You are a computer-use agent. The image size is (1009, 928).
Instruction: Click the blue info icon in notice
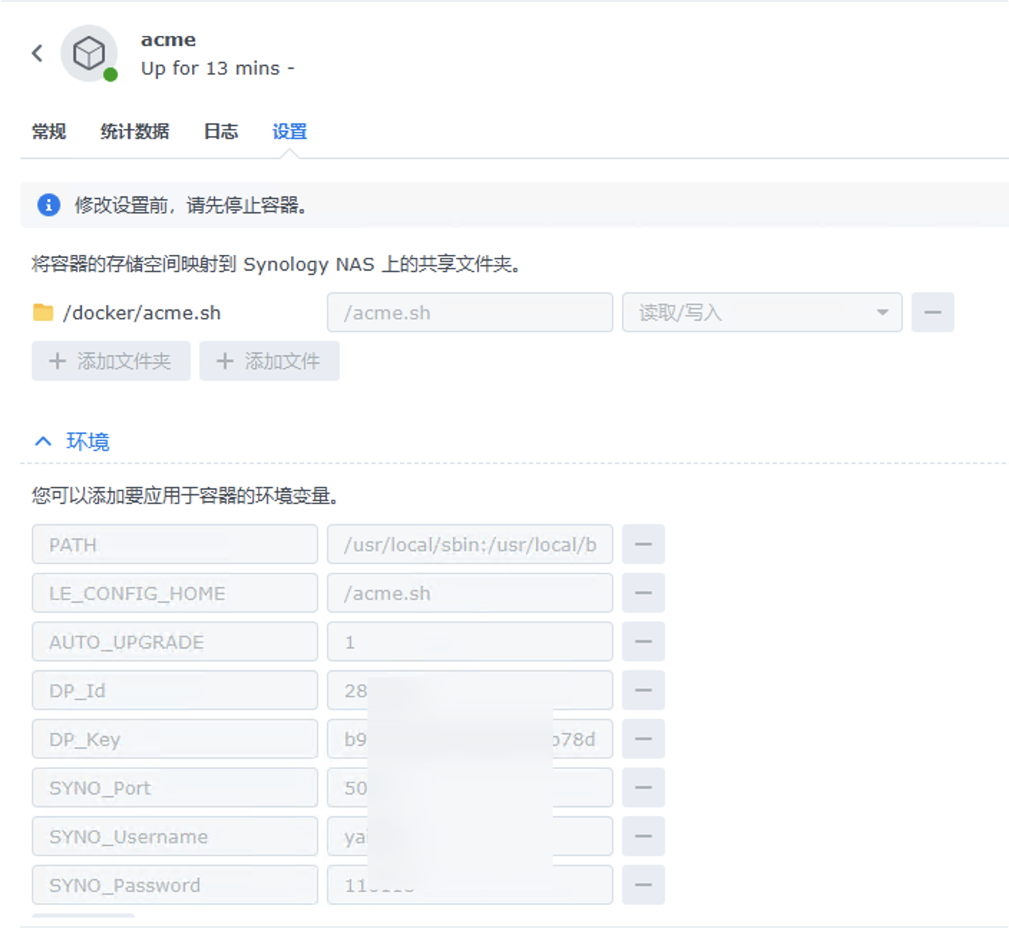coord(49,206)
